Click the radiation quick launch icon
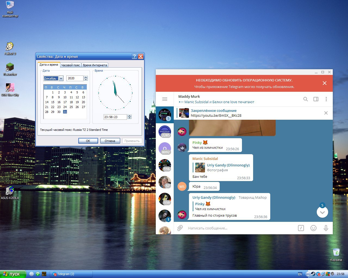348x278 pixels. coord(44,274)
